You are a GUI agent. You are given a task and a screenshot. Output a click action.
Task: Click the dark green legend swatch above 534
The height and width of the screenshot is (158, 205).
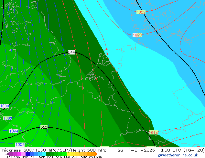point(48,154)
